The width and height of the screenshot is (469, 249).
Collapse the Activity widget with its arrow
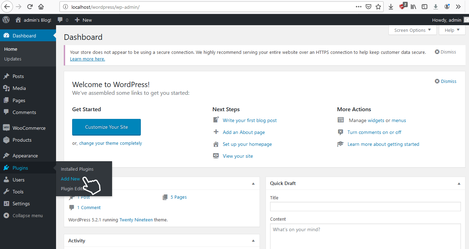(253, 241)
